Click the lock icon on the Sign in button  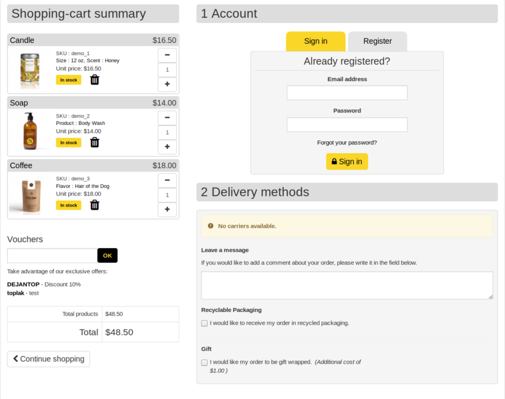pos(334,162)
